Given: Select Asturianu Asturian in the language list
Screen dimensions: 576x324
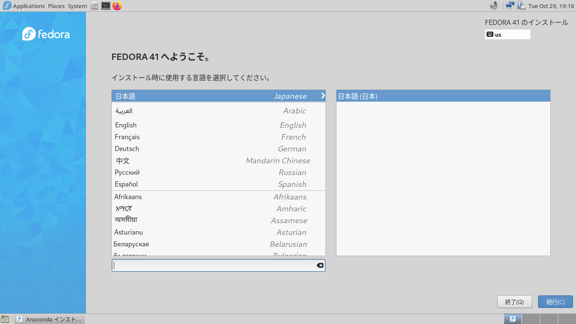Looking at the screenshot, I should (x=218, y=232).
